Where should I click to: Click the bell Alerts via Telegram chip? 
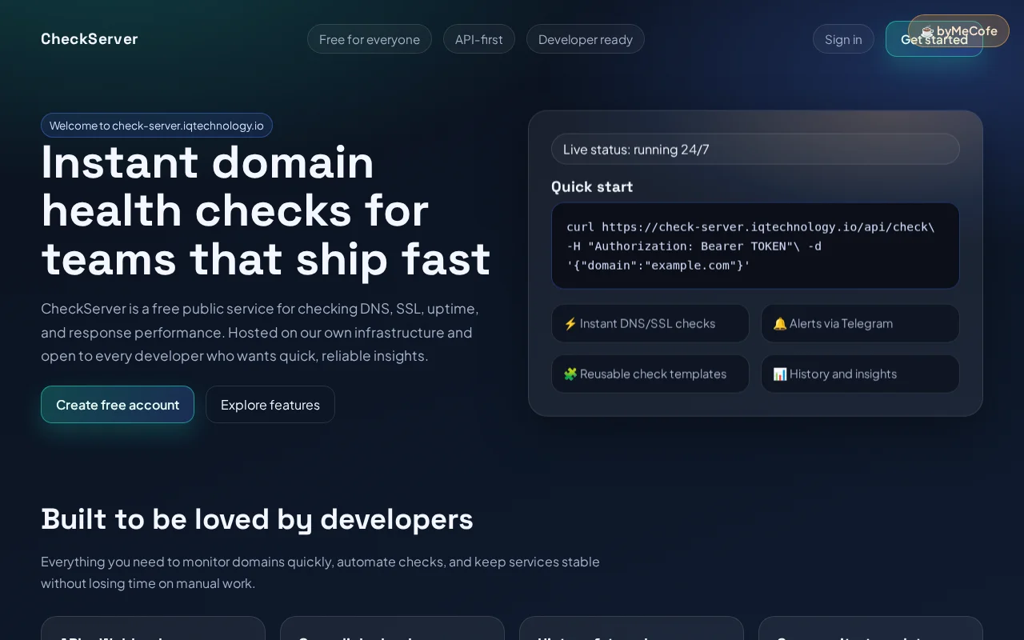(x=860, y=323)
